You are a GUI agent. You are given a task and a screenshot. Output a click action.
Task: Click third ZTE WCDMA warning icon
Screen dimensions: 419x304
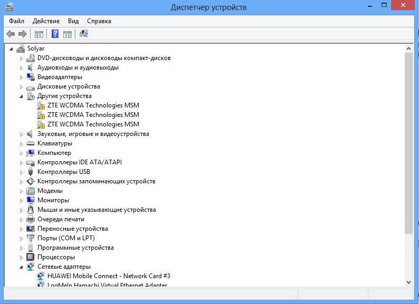pyautogui.click(x=41, y=124)
